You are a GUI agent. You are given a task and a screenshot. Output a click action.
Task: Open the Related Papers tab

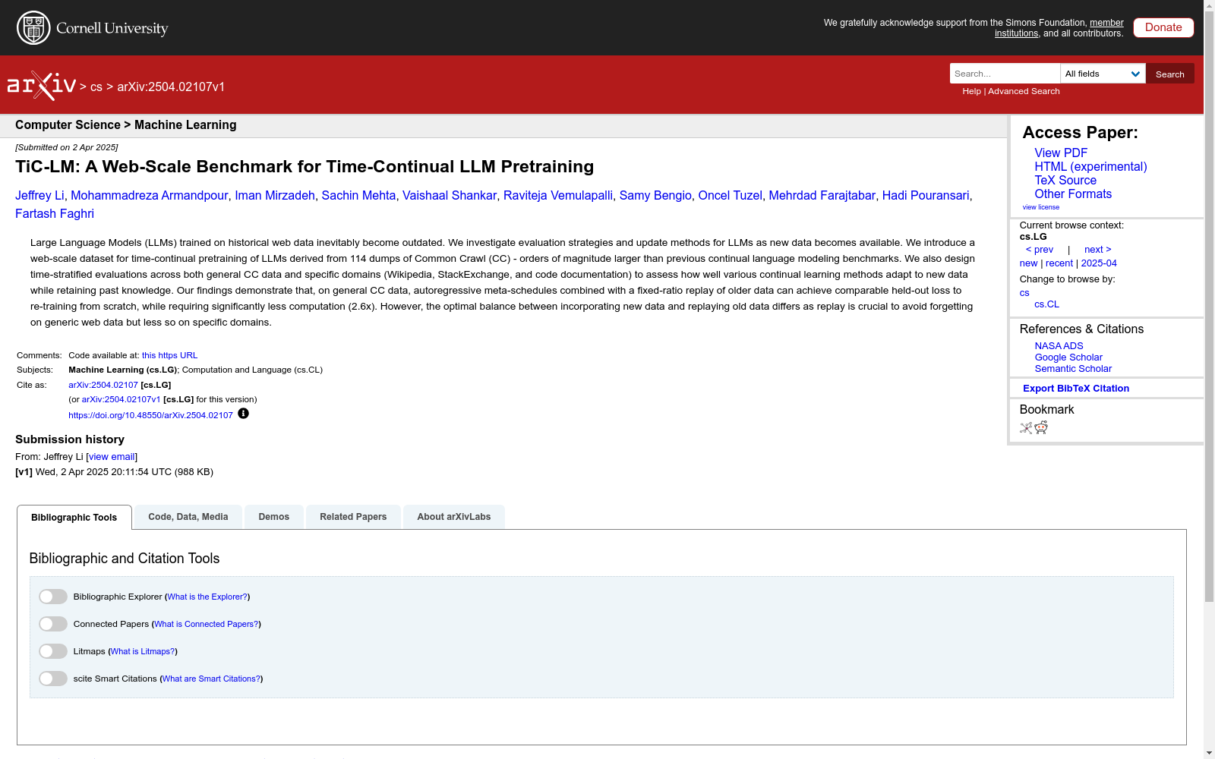[353, 517]
